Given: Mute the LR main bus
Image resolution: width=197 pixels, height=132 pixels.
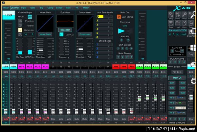Looking at the screenshot, I should (191, 119).
